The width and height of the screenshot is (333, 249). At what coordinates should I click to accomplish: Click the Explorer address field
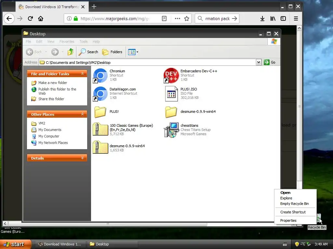coord(147,63)
